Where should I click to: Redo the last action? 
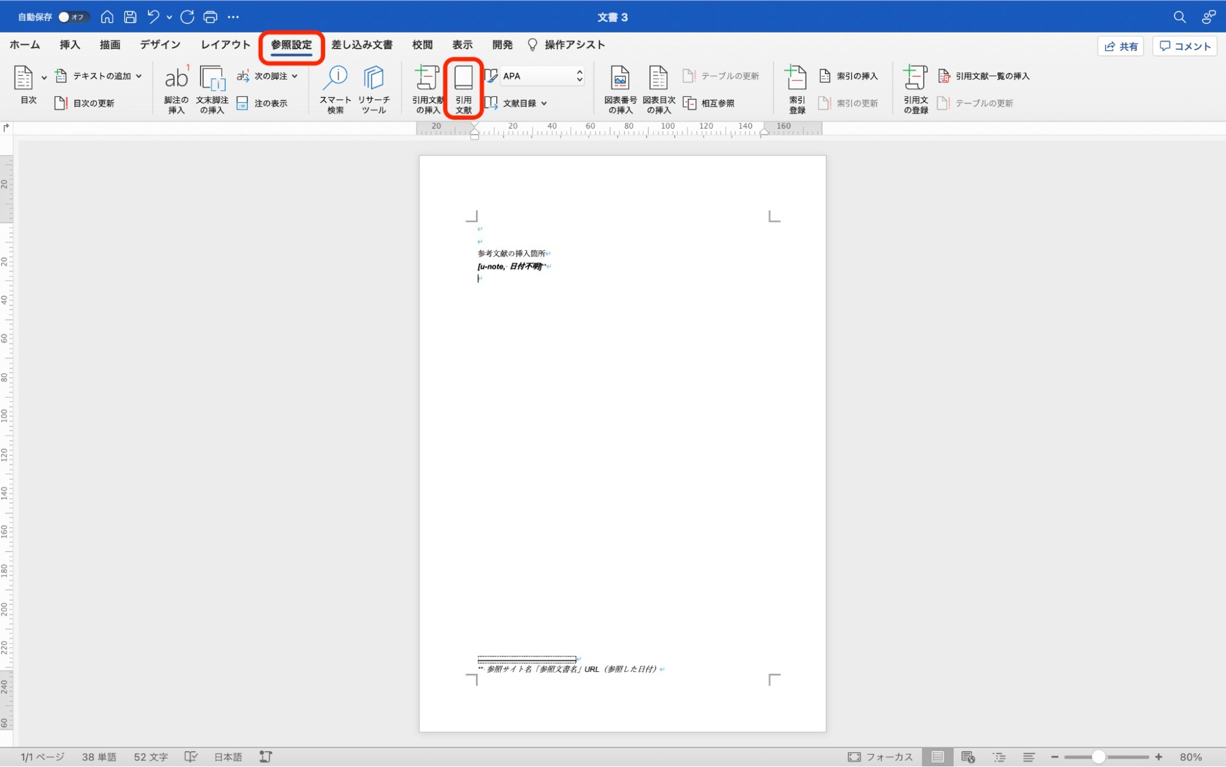tap(187, 17)
